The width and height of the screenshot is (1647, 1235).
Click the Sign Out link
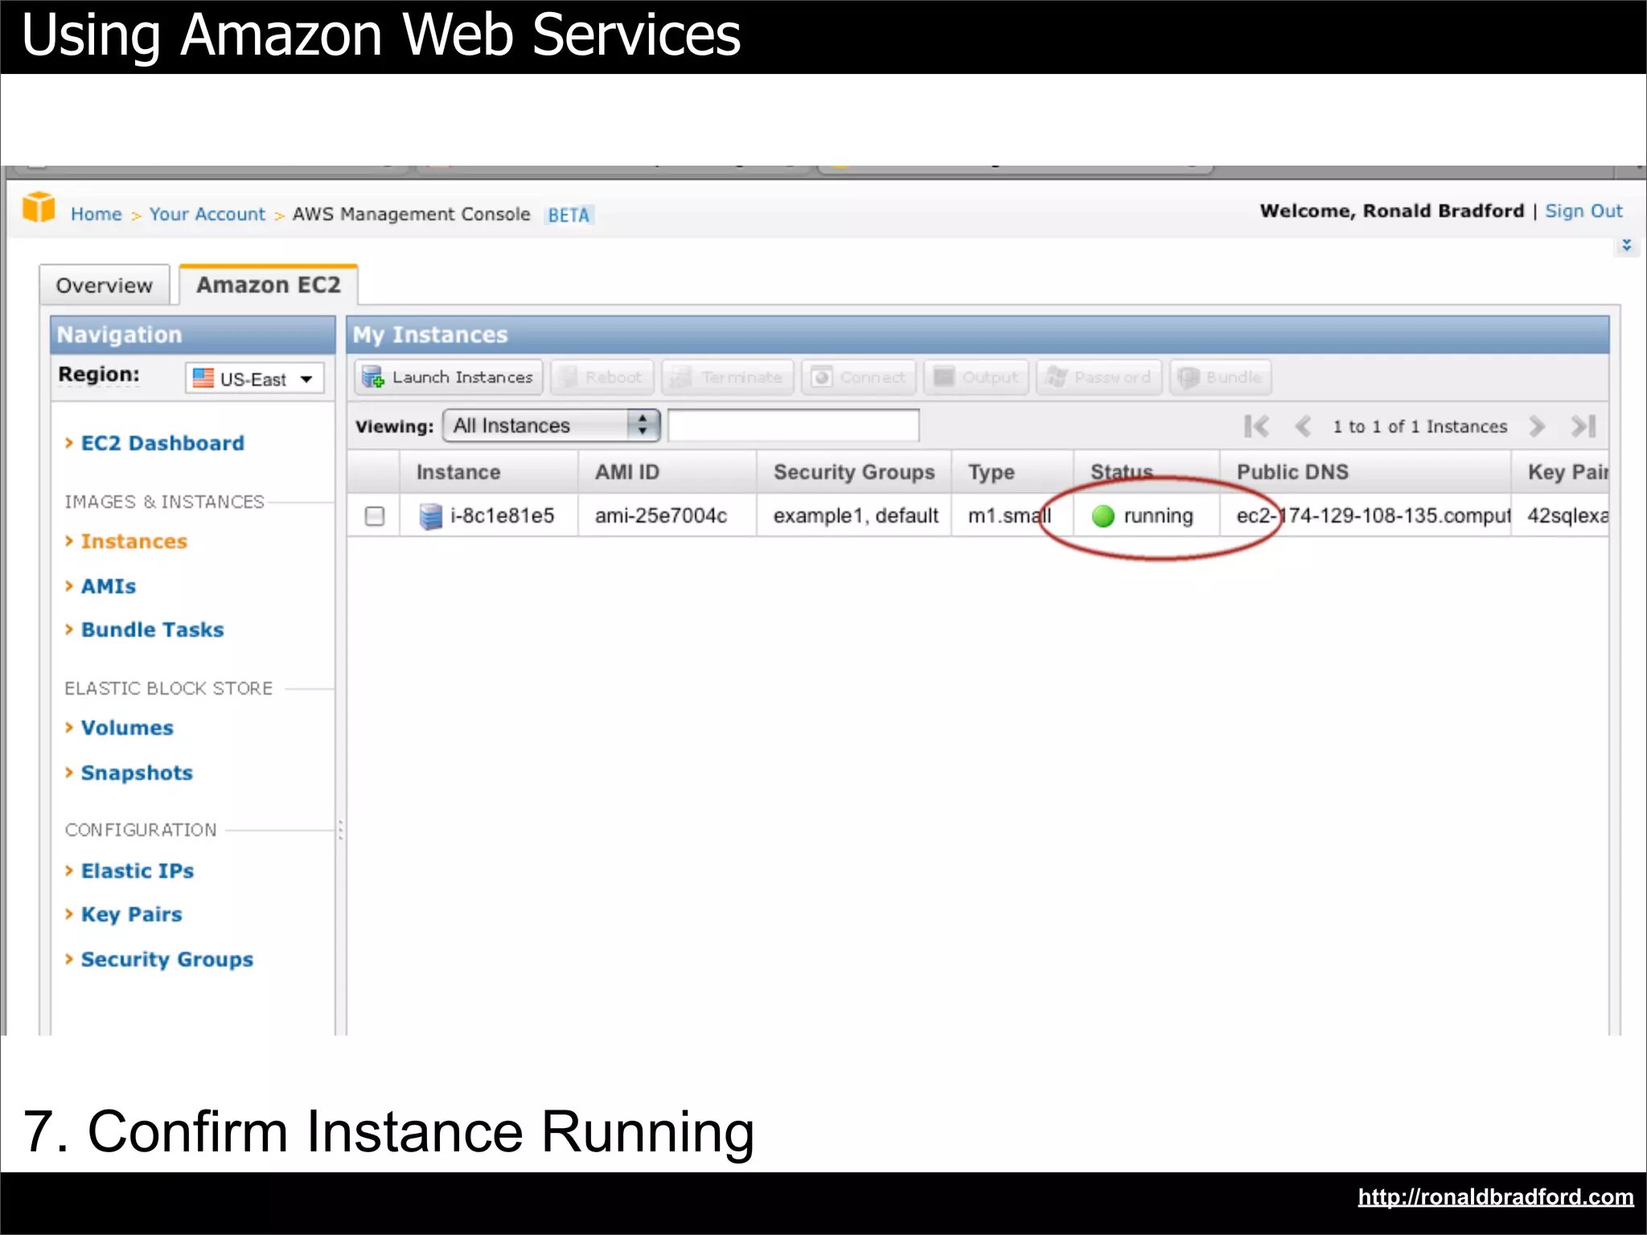1583,211
